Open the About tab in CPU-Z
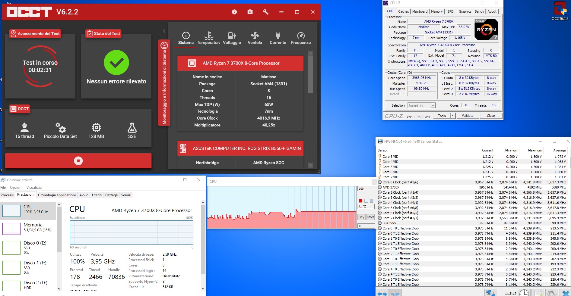The width and height of the screenshot is (571, 296). pyautogui.click(x=492, y=11)
